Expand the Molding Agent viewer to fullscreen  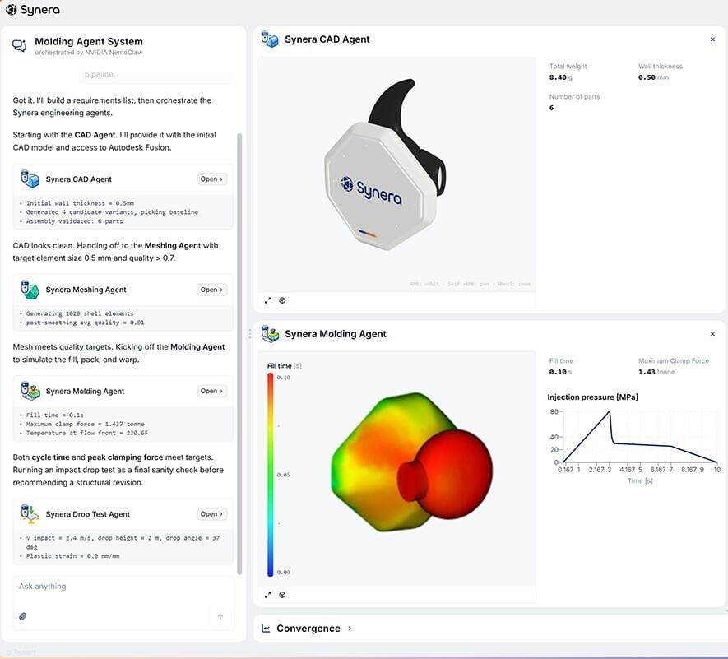[267, 595]
